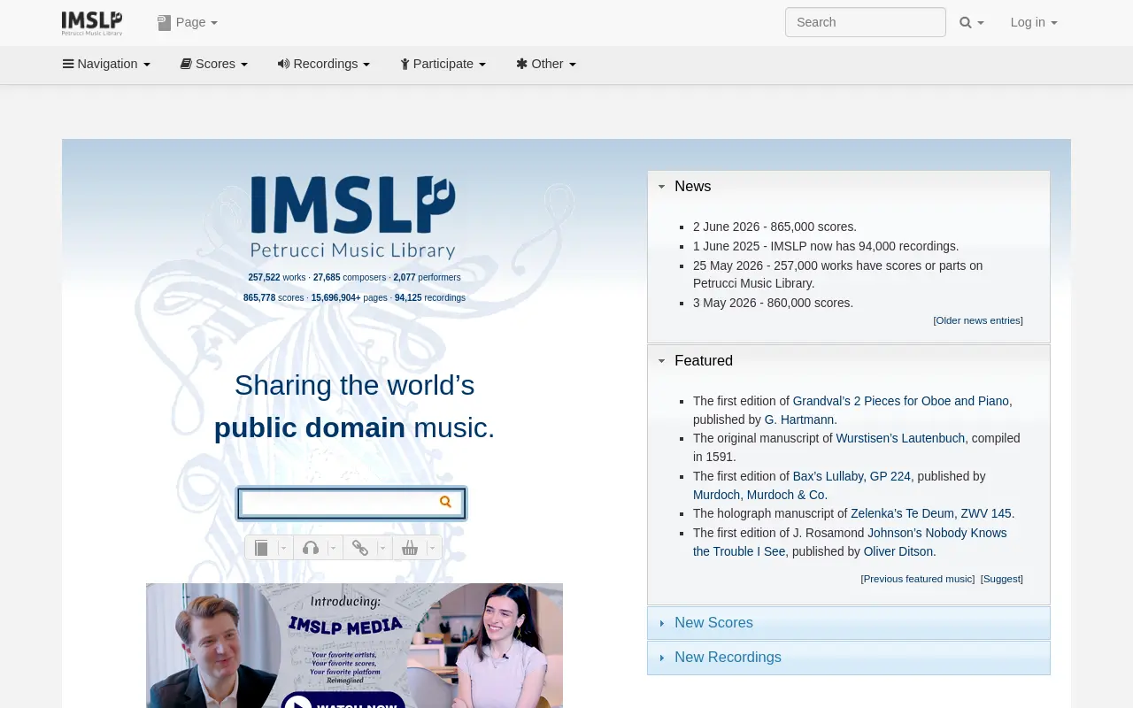The width and height of the screenshot is (1133, 708).
Task: Click the IMSLP logo in the header
Action: 92,23
